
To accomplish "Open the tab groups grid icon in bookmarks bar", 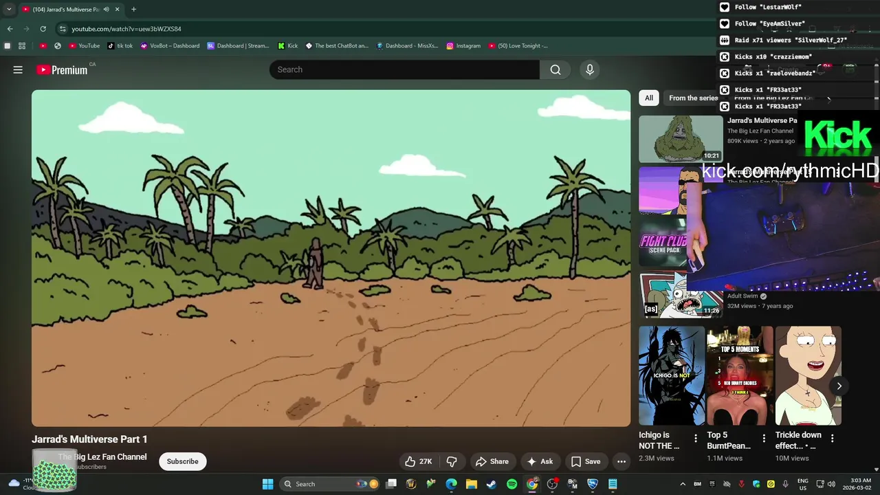I will (x=22, y=46).
